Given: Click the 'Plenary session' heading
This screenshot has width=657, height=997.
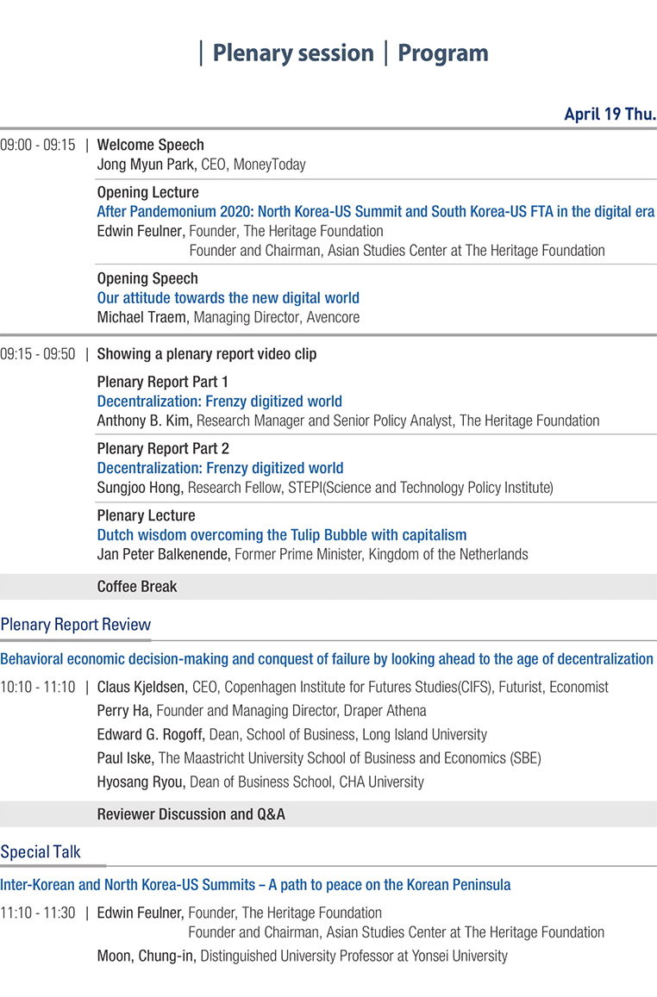Looking at the screenshot, I should (x=293, y=53).
